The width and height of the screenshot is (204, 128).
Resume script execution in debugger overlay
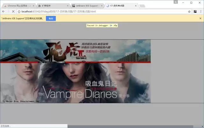111,25
